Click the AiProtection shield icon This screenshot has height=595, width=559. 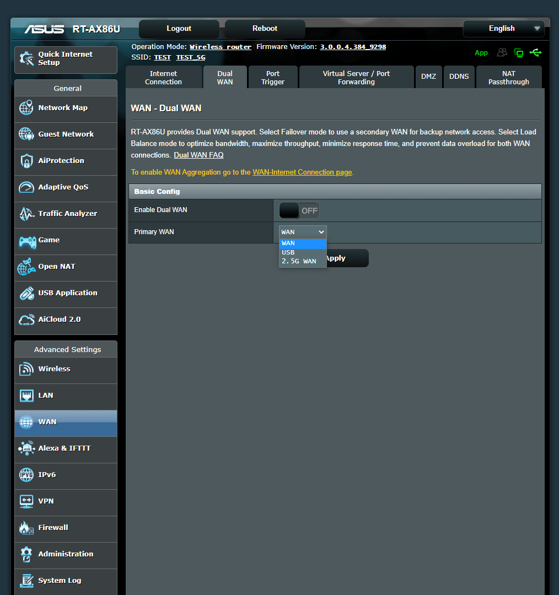[26, 161]
